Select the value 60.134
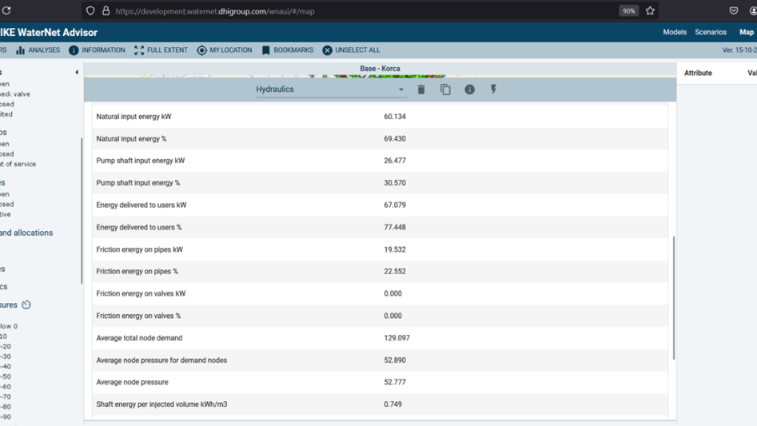 pyautogui.click(x=395, y=117)
